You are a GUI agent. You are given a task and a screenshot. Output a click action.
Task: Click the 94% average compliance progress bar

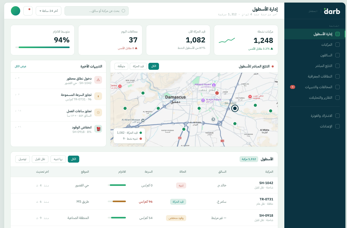pyautogui.click(x=42, y=47)
